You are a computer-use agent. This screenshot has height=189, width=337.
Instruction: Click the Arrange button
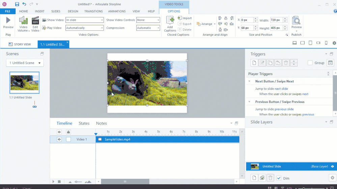coord(206,24)
